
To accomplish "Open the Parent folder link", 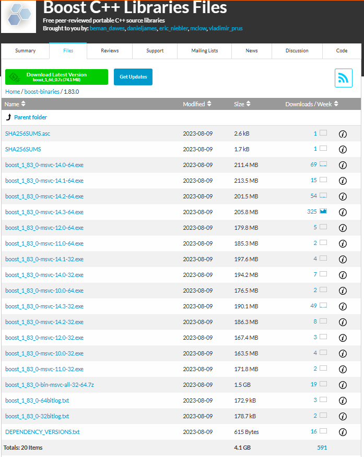I will tap(30, 117).
